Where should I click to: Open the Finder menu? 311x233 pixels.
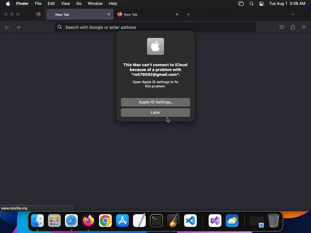[22, 3]
